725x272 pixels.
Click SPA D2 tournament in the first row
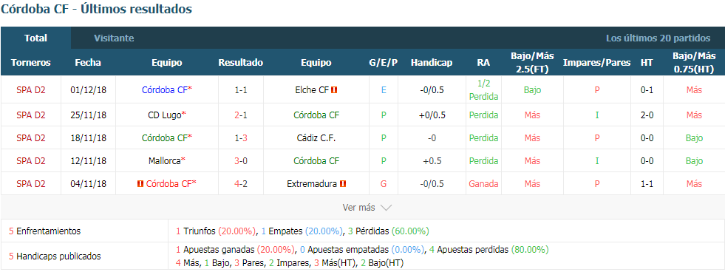point(31,90)
